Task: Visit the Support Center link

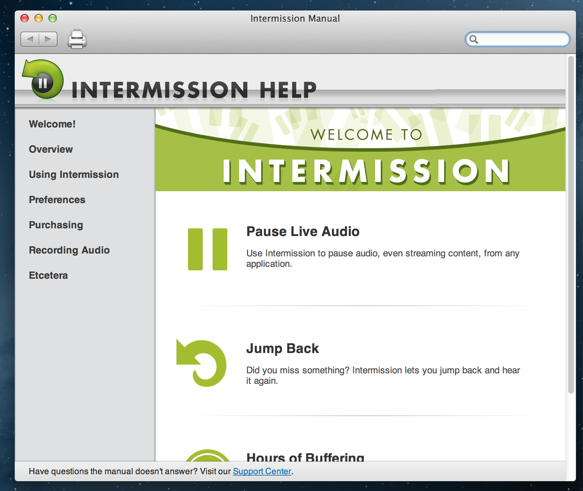Action: [262, 471]
